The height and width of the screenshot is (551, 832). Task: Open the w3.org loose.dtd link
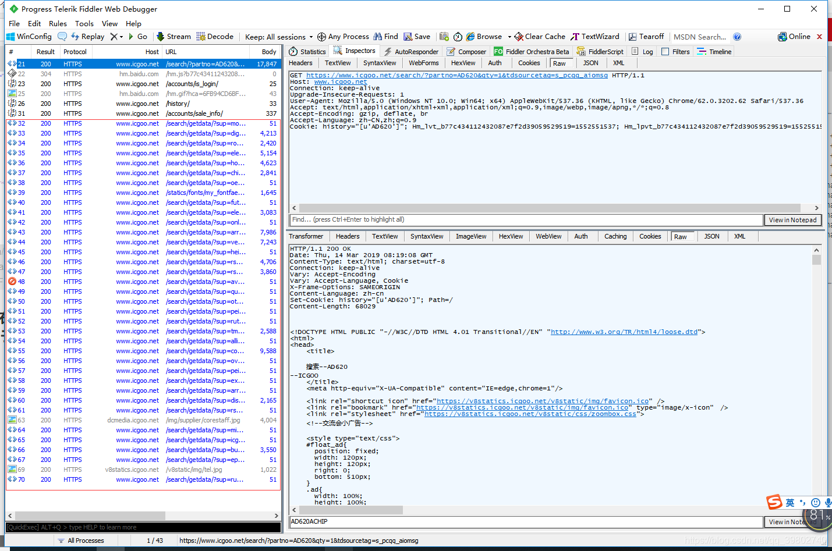624,332
